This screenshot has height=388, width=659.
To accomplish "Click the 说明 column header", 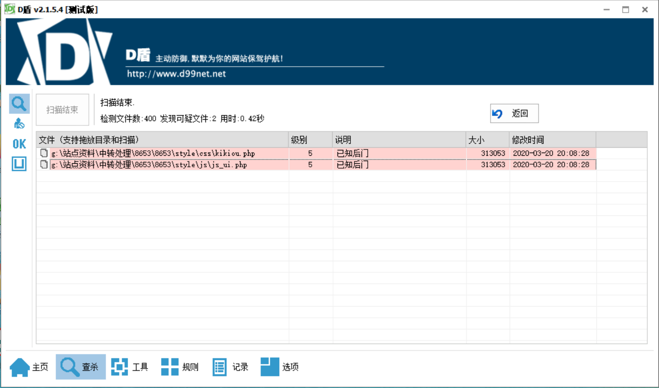I will click(x=398, y=140).
